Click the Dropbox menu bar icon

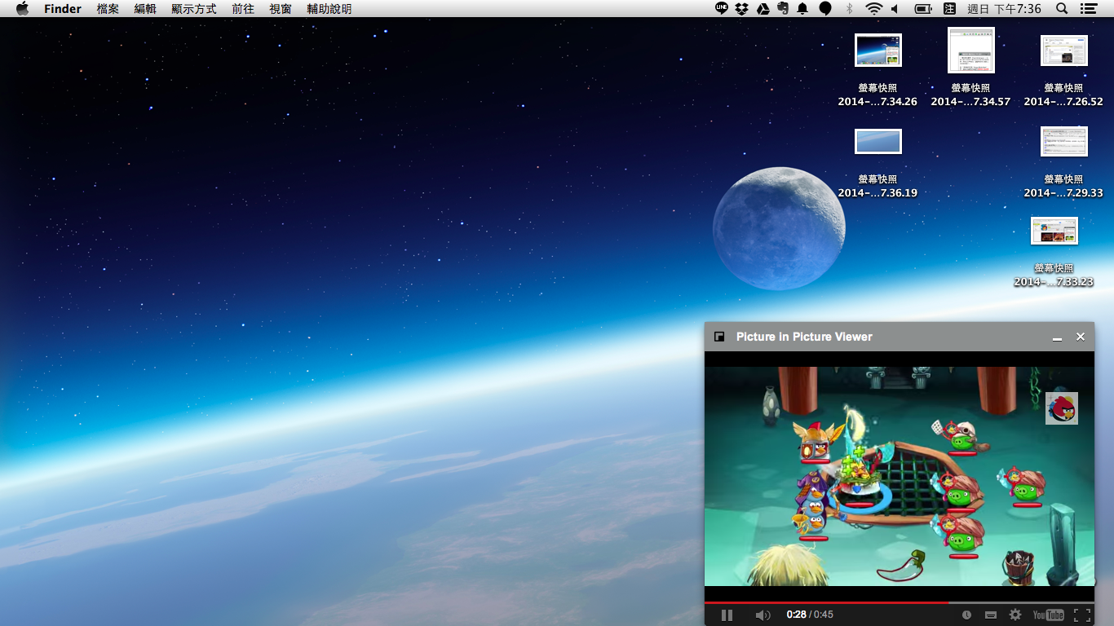pyautogui.click(x=742, y=8)
